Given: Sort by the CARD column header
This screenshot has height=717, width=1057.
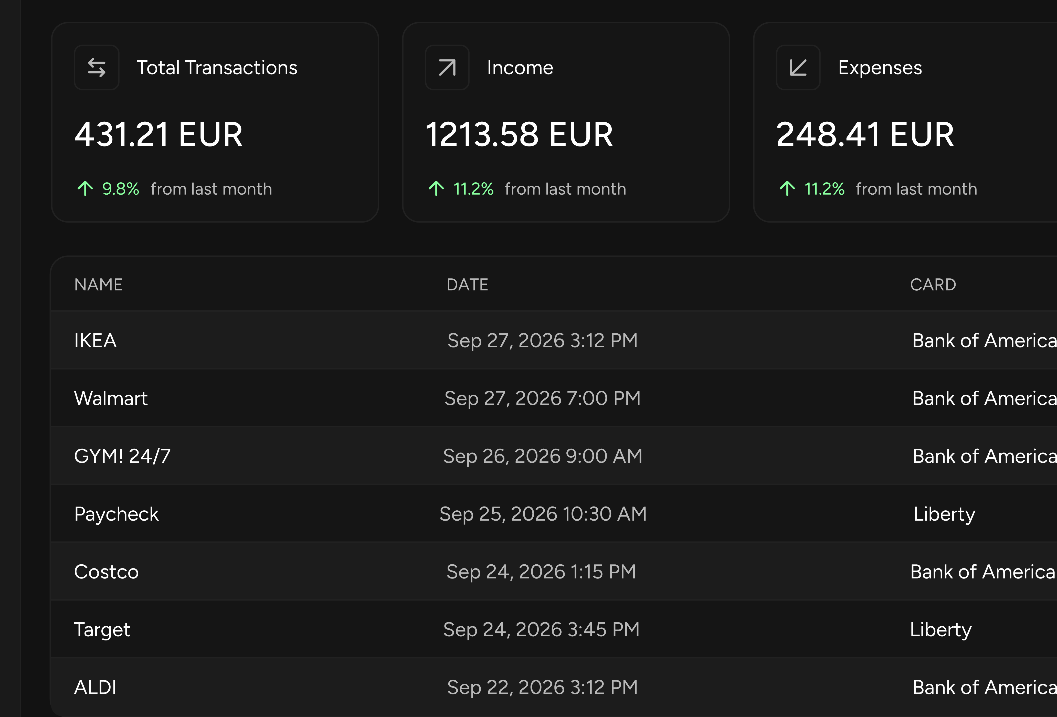Looking at the screenshot, I should tap(933, 285).
